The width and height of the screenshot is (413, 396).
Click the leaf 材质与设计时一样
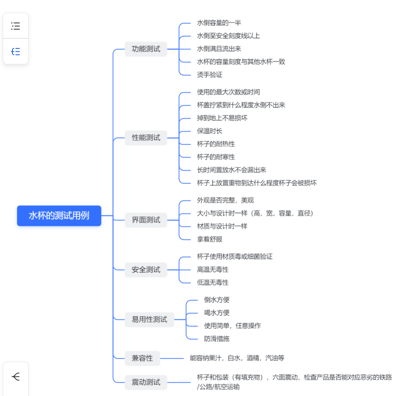tap(222, 226)
